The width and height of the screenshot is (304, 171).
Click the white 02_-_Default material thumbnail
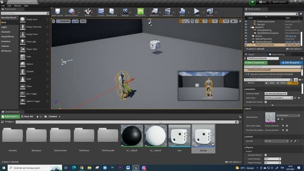pos(155,136)
